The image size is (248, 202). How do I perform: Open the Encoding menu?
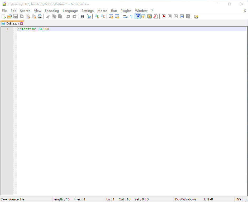(x=52, y=11)
